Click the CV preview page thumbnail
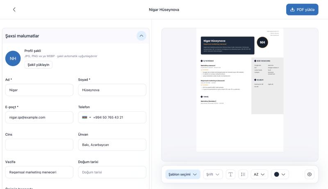This screenshot has height=189, width=328. point(240,90)
